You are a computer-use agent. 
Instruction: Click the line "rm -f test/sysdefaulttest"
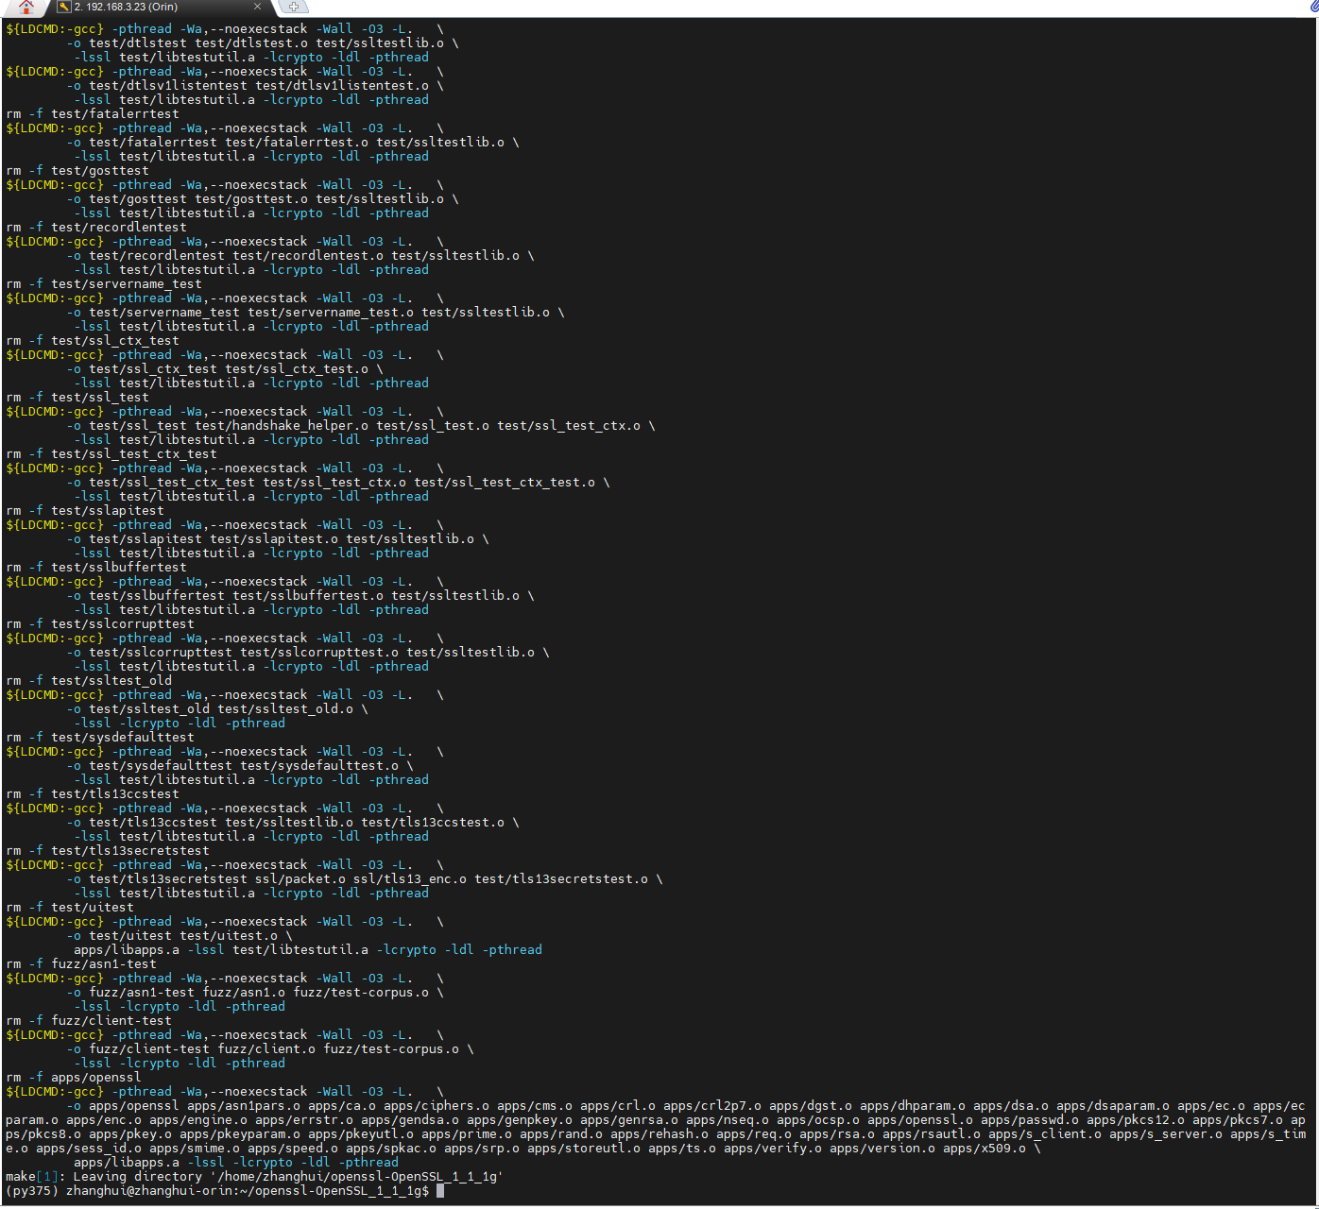point(100,738)
